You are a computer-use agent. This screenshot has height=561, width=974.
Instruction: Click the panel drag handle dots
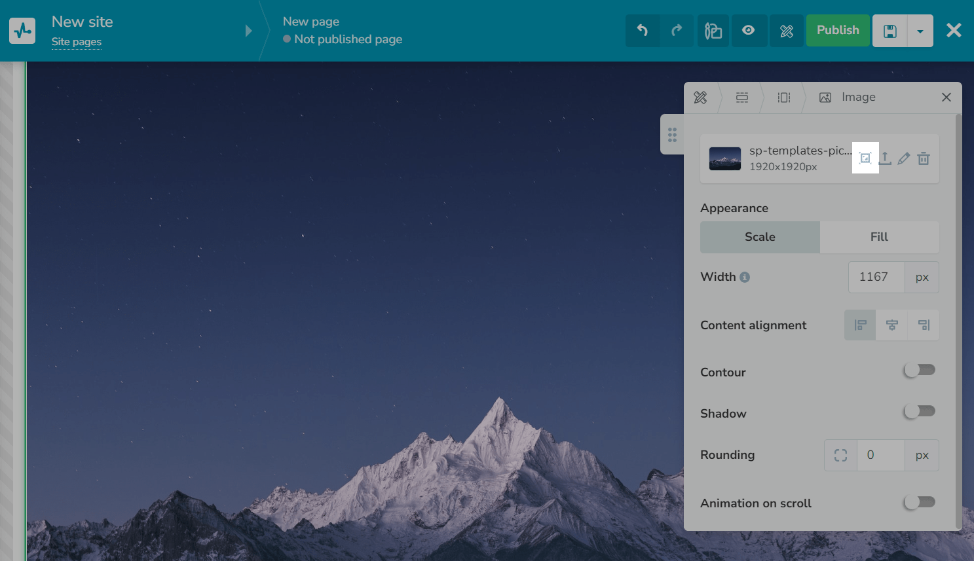(672, 135)
